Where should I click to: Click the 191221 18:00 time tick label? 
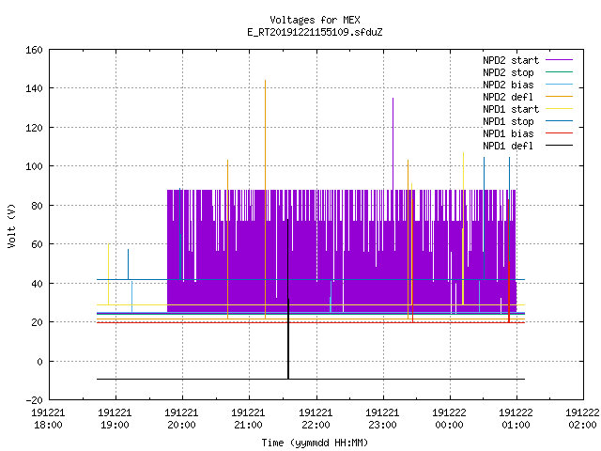pyautogui.click(x=48, y=419)
